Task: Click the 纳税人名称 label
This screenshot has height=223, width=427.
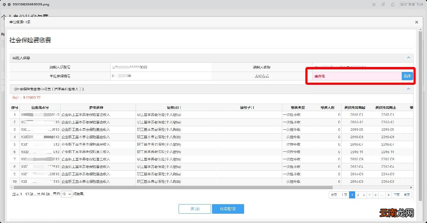Action: (262, 67)
